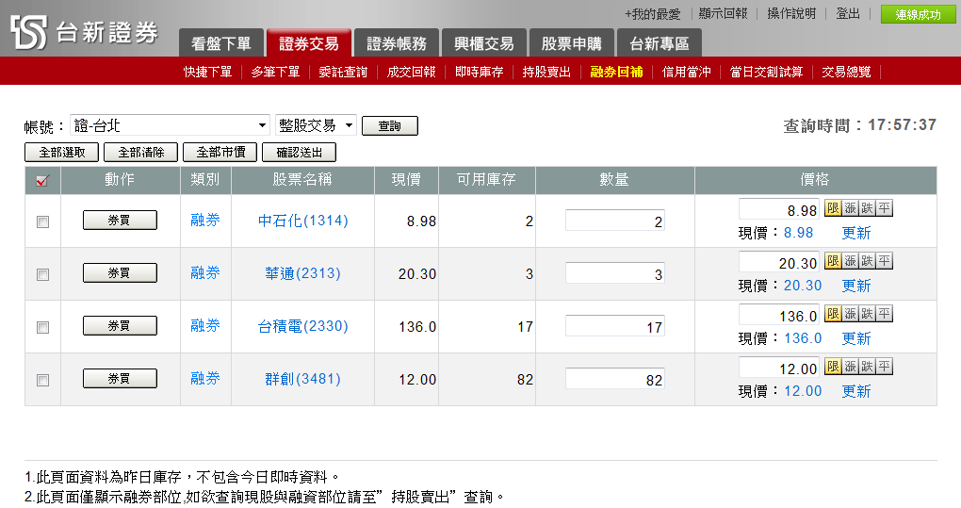Open the 持股賣出 submenu item

coord(546,72)
